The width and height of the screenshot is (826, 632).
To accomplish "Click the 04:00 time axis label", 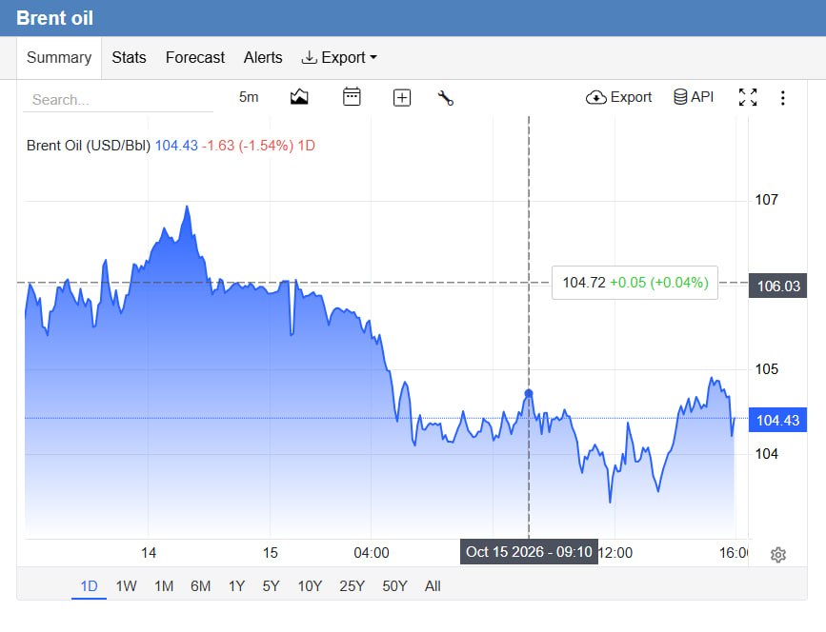I will pyautogui.click(x=372, y=553).
